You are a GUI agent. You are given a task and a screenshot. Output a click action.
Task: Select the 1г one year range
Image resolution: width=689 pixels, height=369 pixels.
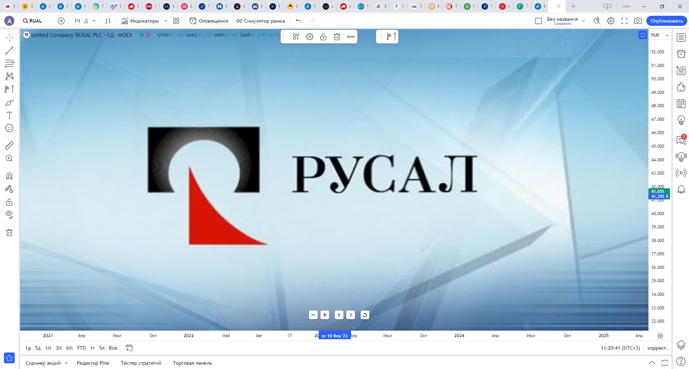93,348
